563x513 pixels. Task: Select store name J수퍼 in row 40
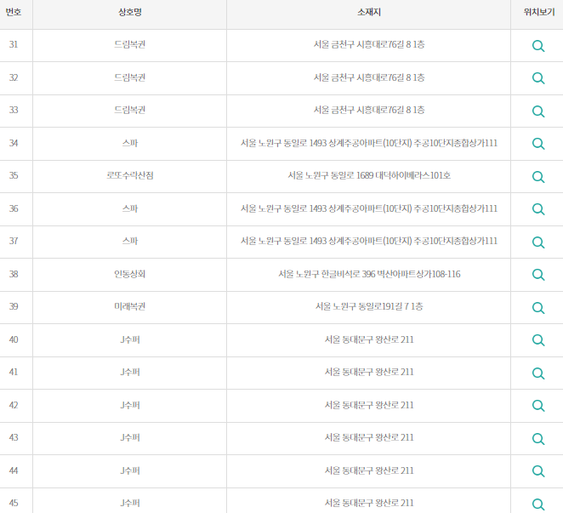(130, 339)
